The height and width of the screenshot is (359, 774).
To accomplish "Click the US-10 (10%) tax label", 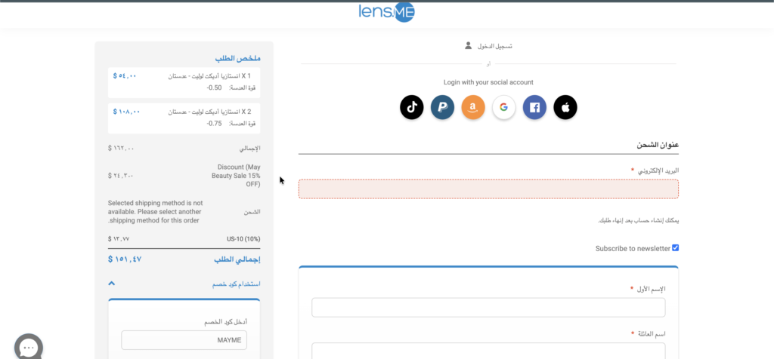I will point(243,239).
